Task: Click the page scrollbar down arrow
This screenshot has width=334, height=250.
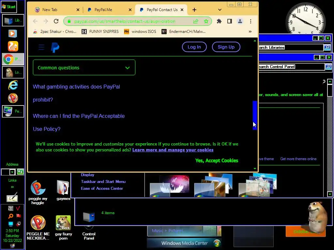Action: (255, 168)
